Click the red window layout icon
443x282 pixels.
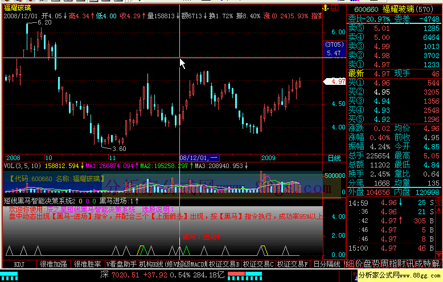(335, 8)
